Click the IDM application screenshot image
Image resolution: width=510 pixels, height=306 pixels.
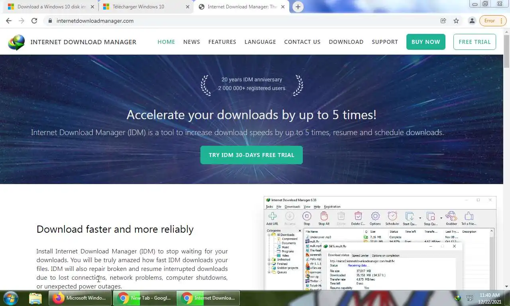click(x=380, y=243)
